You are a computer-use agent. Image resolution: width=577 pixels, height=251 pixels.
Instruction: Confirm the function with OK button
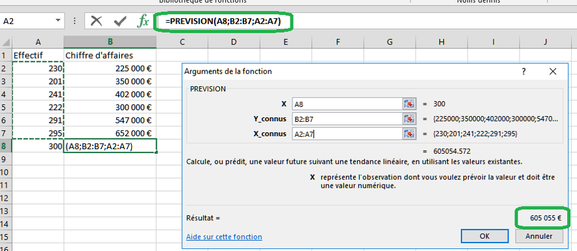coord(484,236)
